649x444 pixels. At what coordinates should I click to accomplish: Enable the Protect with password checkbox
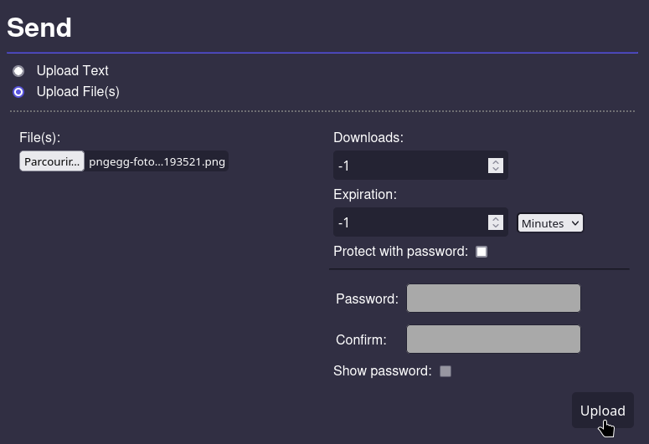(482, 252)
